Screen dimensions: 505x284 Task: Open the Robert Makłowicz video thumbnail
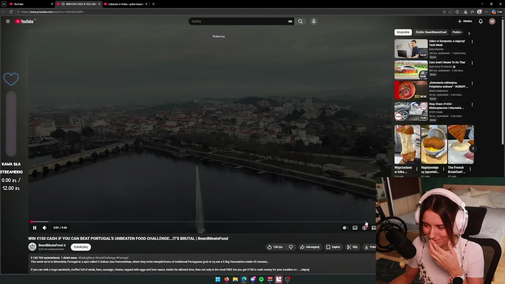tap(411, 90)
